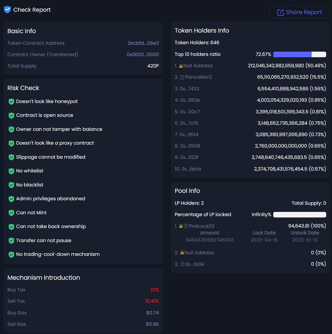
Task: Click the Buy Gas $0.74 value
Action: click(x=153, y=313)
